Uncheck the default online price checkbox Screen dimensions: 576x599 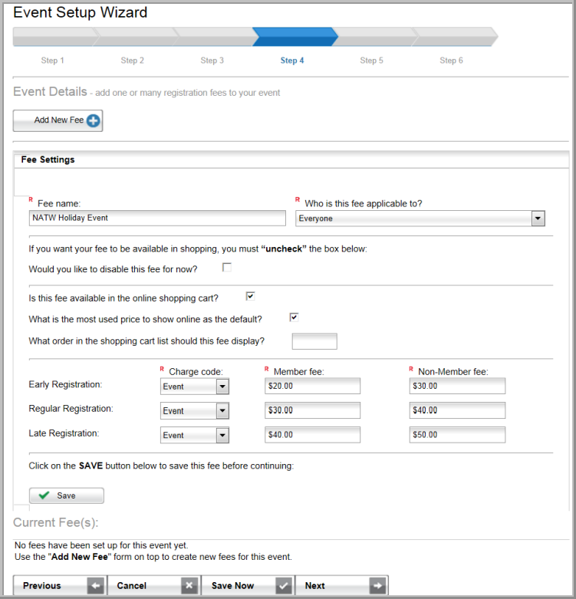(x=294, y=318)
